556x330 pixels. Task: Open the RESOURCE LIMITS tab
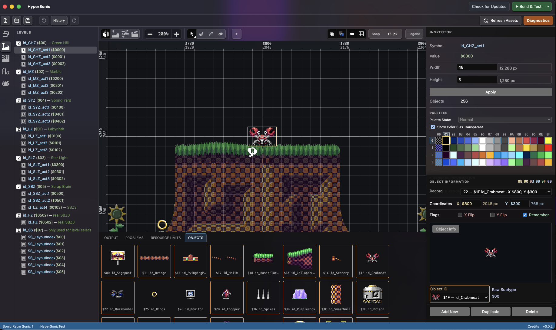coord(166,238)
